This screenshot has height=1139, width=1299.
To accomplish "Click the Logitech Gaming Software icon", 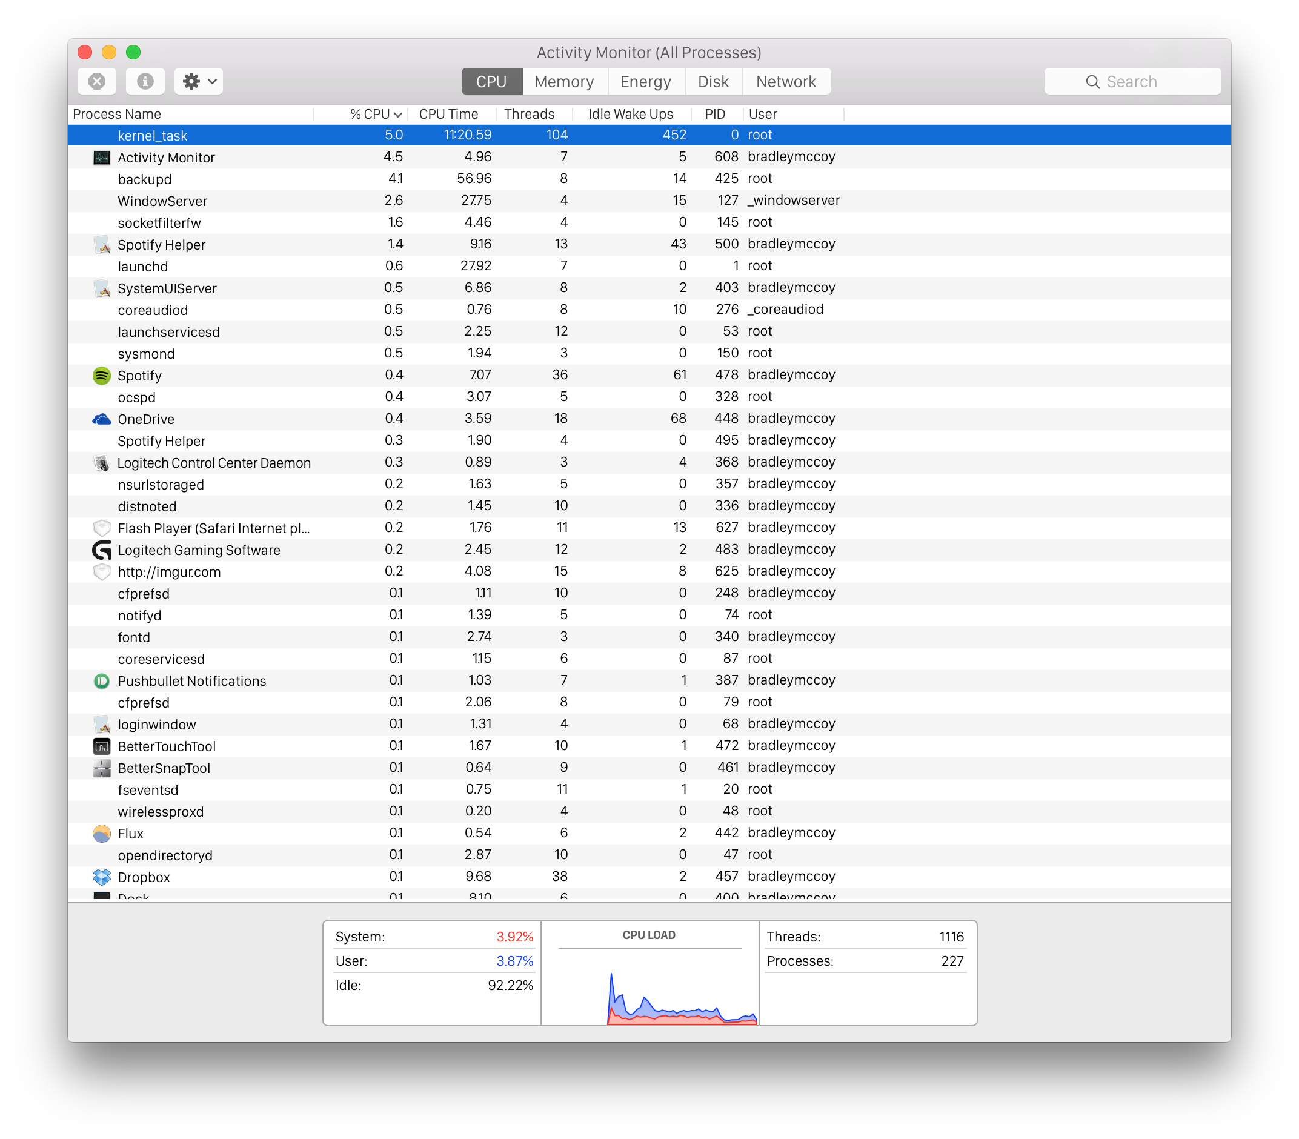I will (102, 551).
